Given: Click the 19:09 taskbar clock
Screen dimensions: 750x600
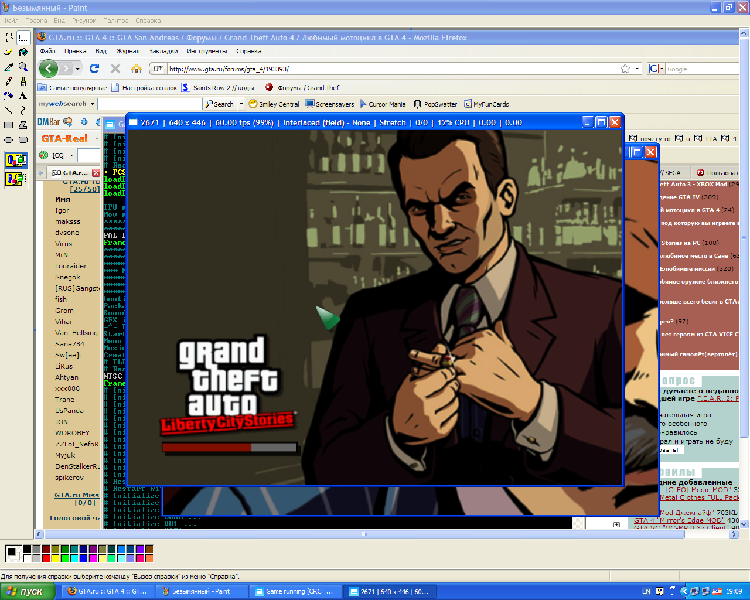Looking at the screenshot, I should tap(734, 592).
